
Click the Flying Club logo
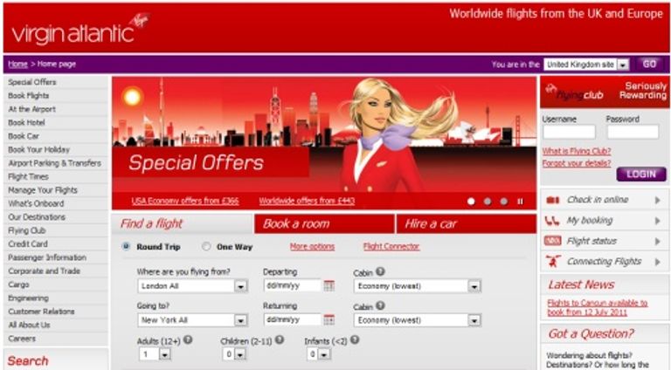575,92
